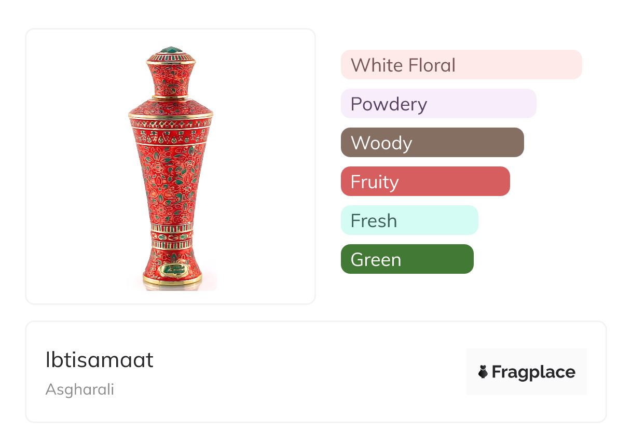
Task: Click the green gem atop the bottle cap
Action: pos(171,50)
